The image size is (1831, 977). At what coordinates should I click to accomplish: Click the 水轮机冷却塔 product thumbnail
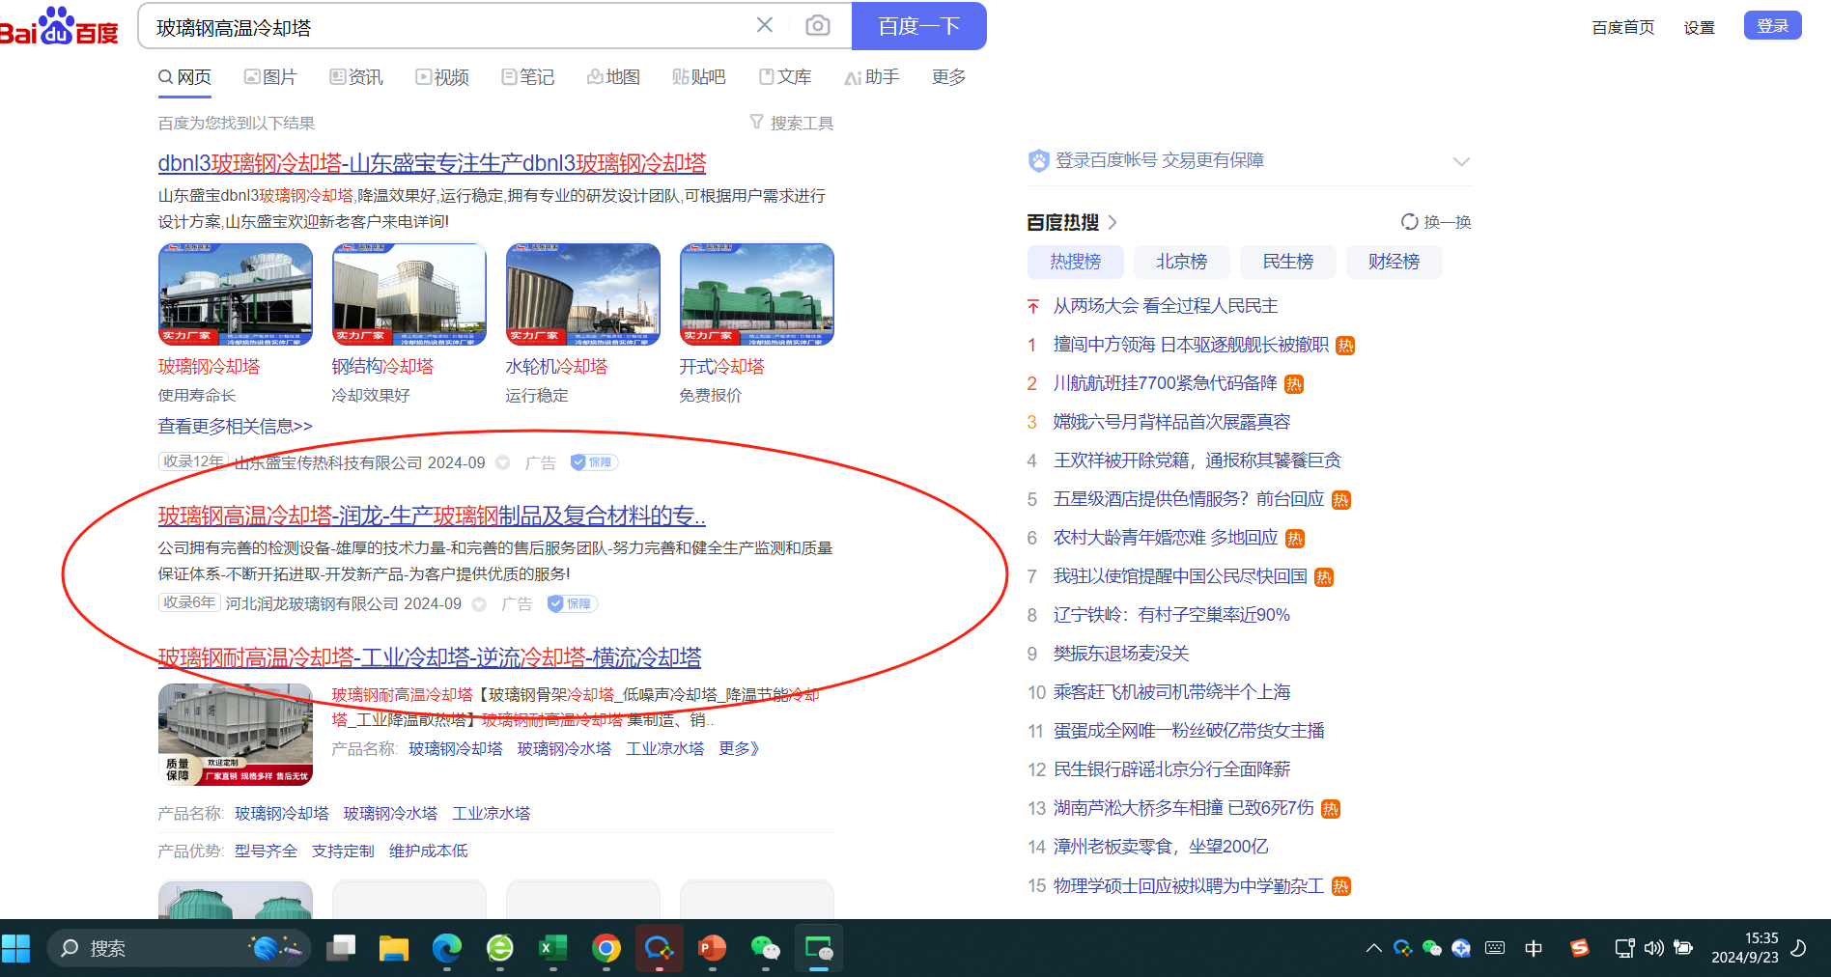tap(582, 294)
